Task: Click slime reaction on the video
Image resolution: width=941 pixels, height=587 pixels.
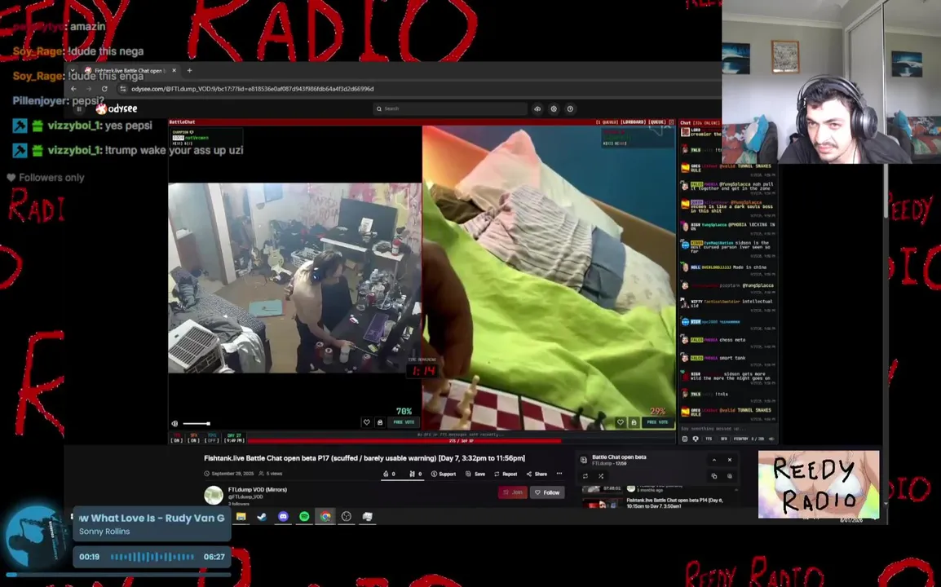Action: click(415, 474)
